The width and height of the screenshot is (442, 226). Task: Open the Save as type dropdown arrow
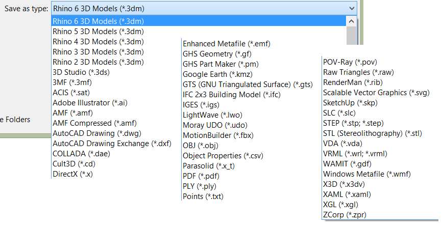point(352,9)
